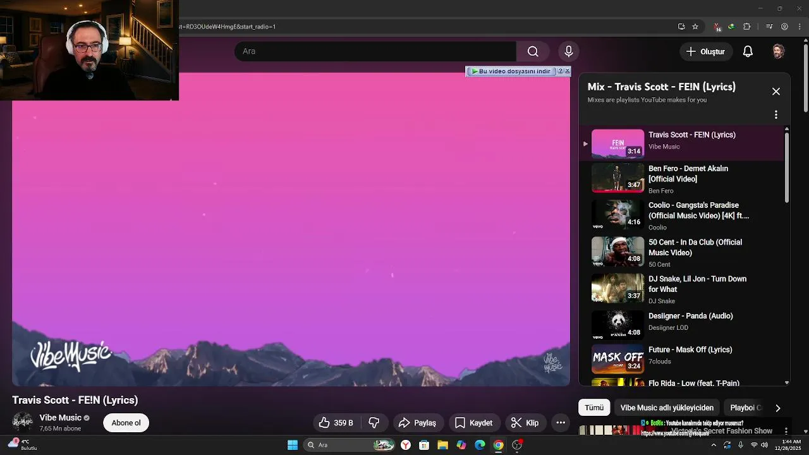Select the Playboi chip
Screen dimensions: 809x455
pyautogui.click(x=745, y=408)
